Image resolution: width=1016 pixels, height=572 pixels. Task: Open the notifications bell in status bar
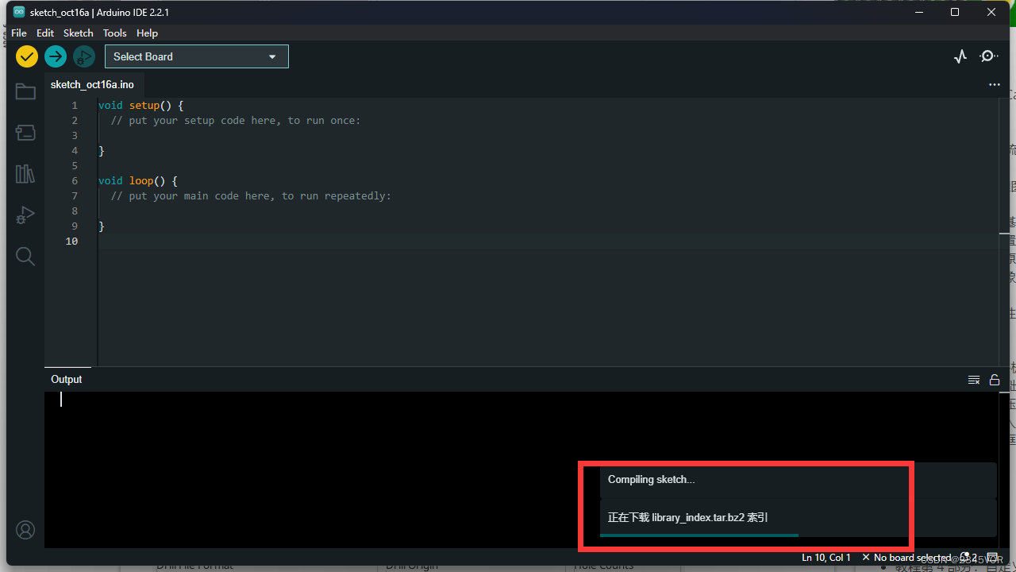tap(967, 558)
